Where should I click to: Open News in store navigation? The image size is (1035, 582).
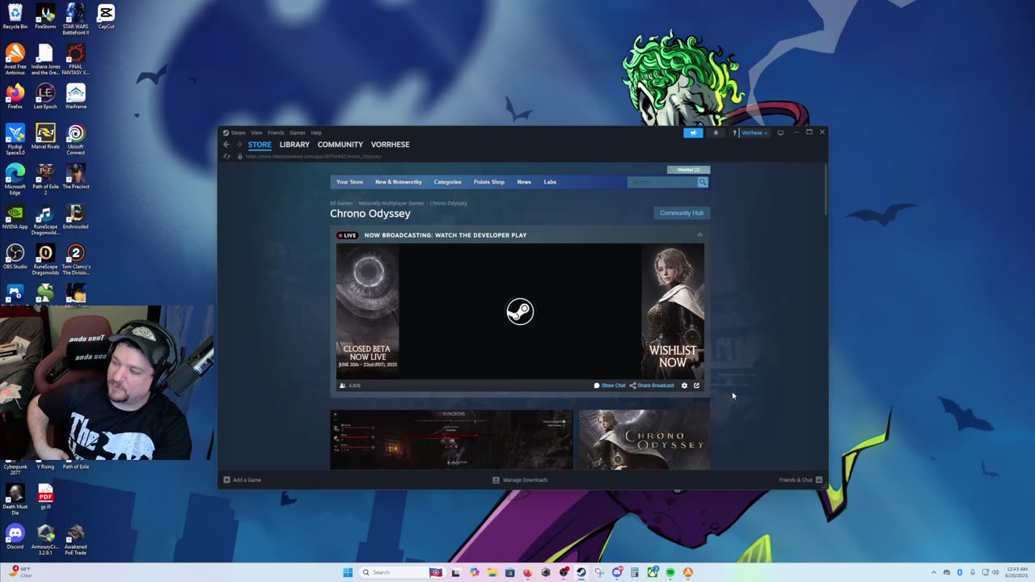(x=524, y=182)
